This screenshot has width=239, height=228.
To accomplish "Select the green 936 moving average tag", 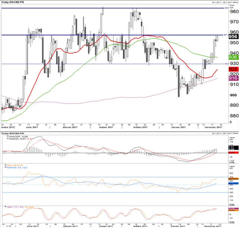I will tap(233, 57).
